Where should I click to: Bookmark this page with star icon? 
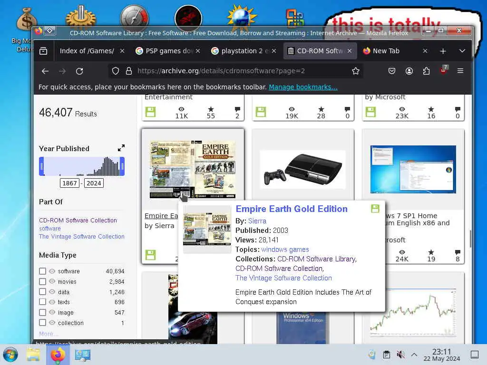click(x=356, y=71)
